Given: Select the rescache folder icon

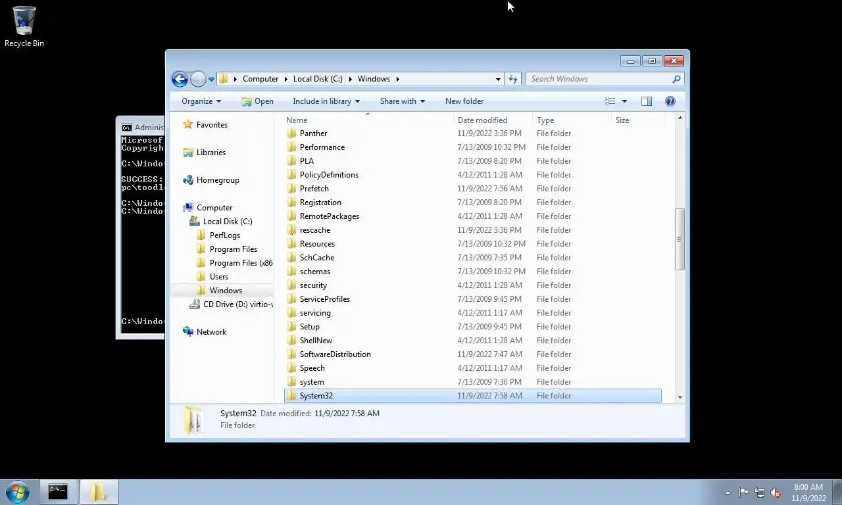Looking at the screenshot, I should 292,230.
